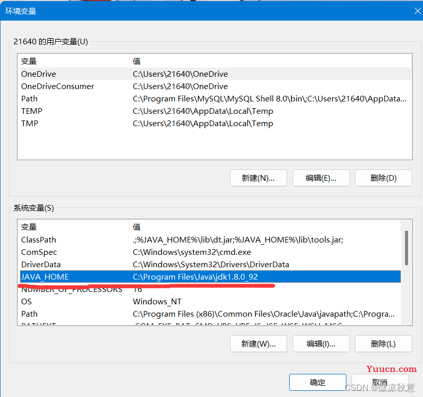423x397 pixels.
Task: Click the 删除(L) button for system variables
Action: (383, 343)
